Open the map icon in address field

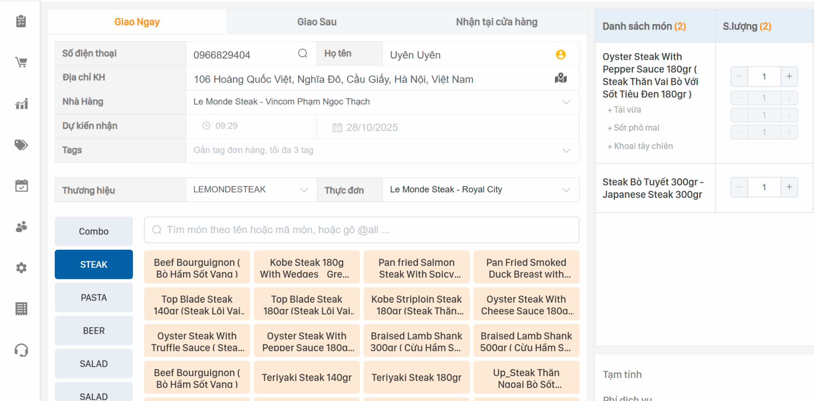[x=560, y=78]
